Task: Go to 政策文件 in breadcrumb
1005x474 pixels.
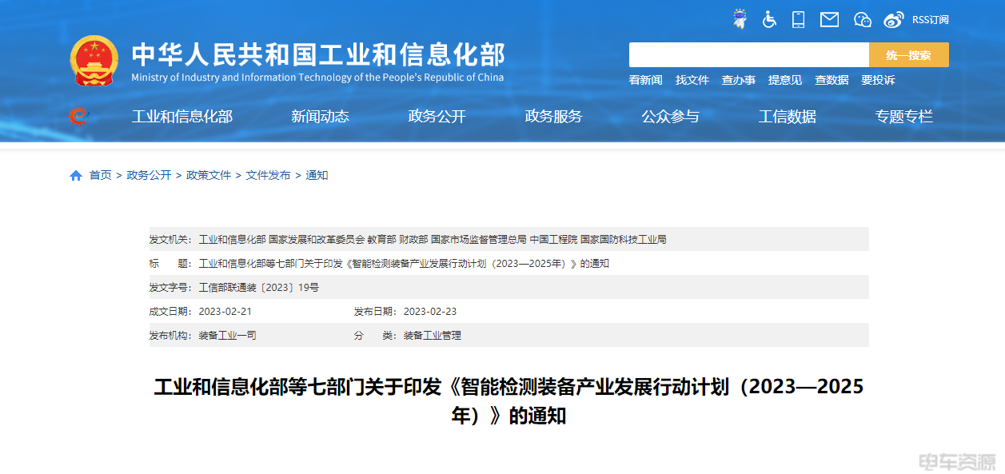Action: click(209, 175)
